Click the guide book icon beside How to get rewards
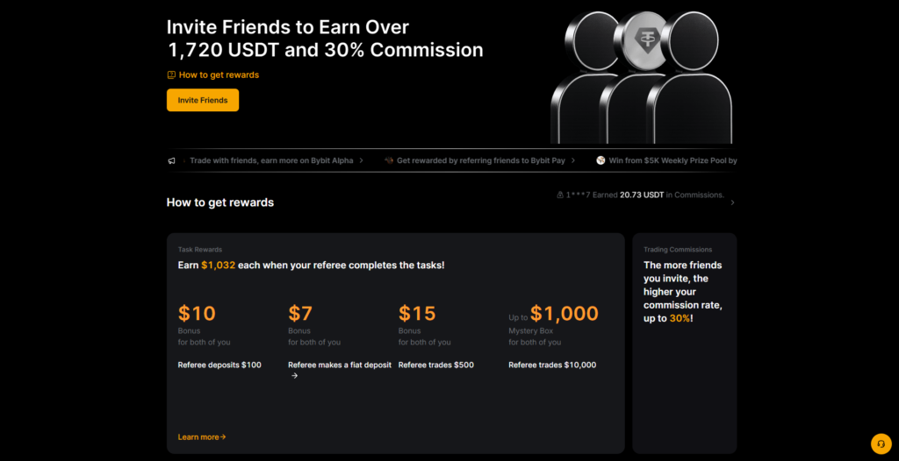Screen dimensions: 899x461 pyautogui.click(x=171, y=75)
